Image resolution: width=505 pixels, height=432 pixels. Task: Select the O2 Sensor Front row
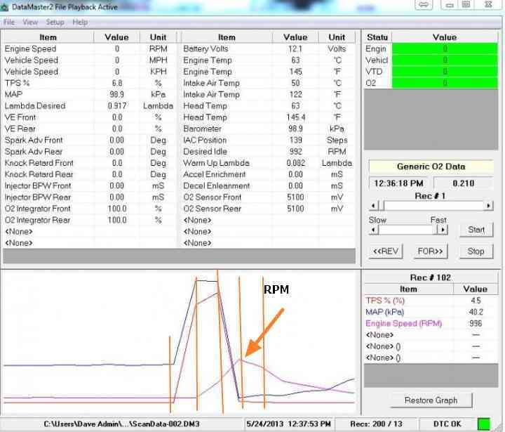pos(268,197)
